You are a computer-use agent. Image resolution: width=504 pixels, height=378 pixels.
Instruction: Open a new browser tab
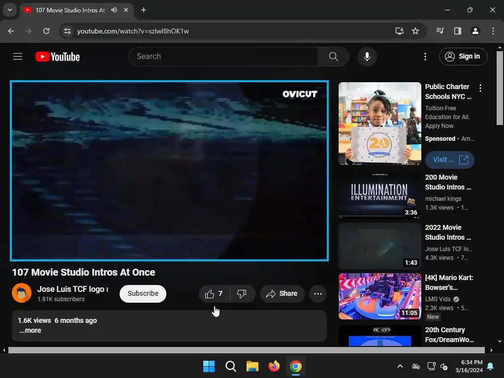pyautogui.click(x=144, y=10)
